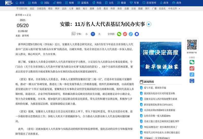Viewport: 203px width, 139px height.
Task: Open 军事 in top navigation
Action: (x=134, y=3)
